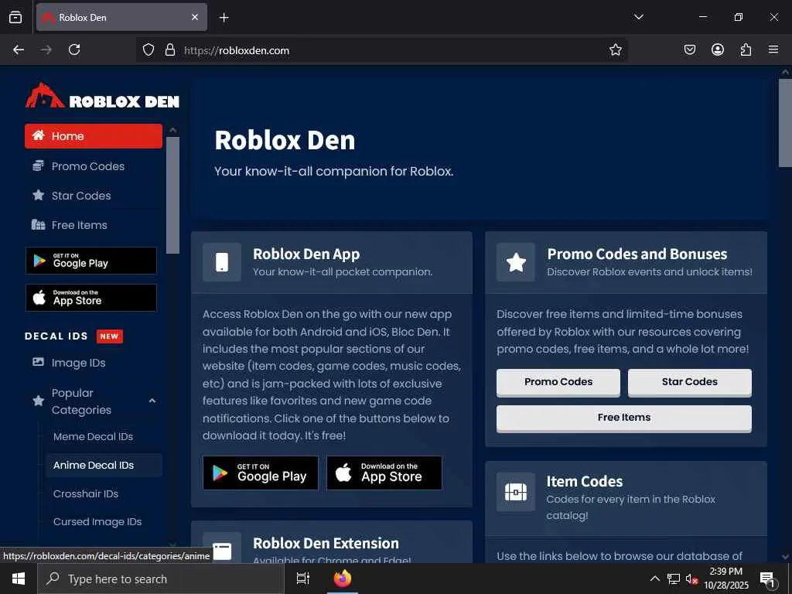Click the treasure chest icon on Item Codes card
792x594 pixels.
(x=516, y=491)
